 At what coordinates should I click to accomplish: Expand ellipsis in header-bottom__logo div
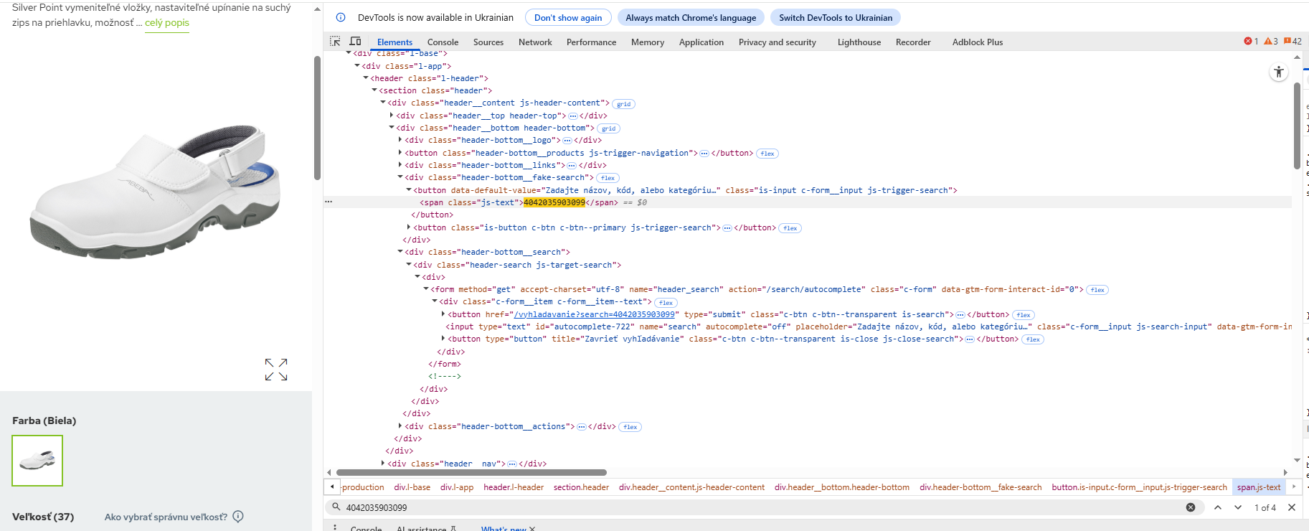pos(567,141)
